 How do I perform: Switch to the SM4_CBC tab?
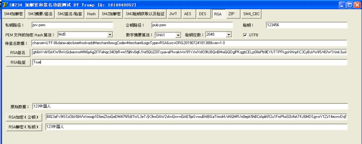point(251,14)
